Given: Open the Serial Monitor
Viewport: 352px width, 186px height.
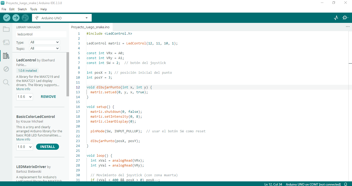Looking at the screenshot, I should 345,18.
